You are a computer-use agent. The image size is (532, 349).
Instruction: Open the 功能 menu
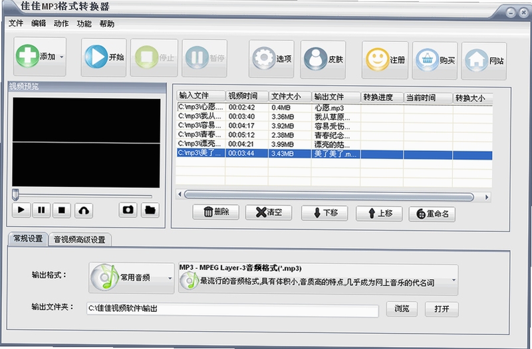coord(84,24)
